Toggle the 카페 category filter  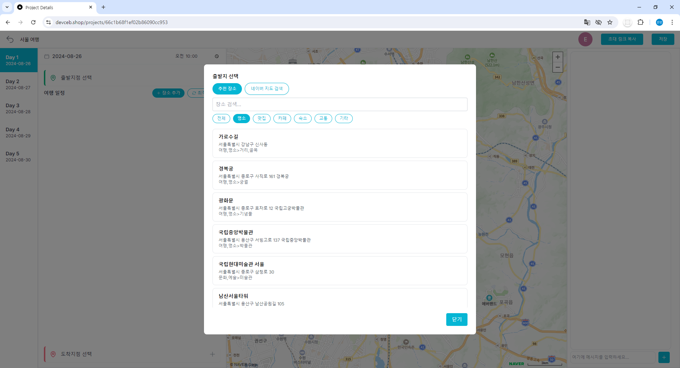pos(282,119)
